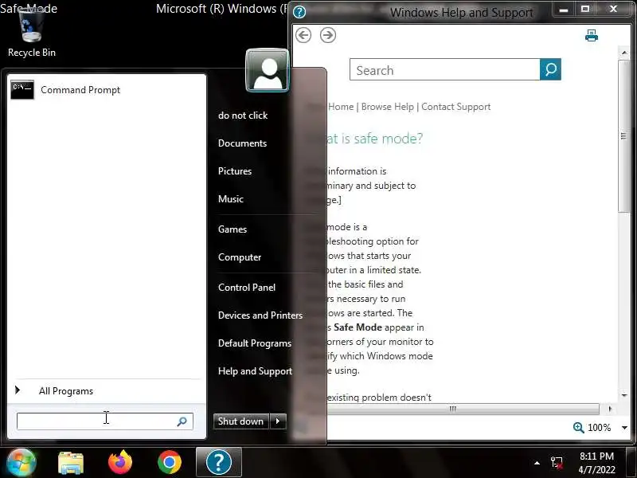Click the Help and Support title icon
637x478 pixels.
(x=299, y=12)
